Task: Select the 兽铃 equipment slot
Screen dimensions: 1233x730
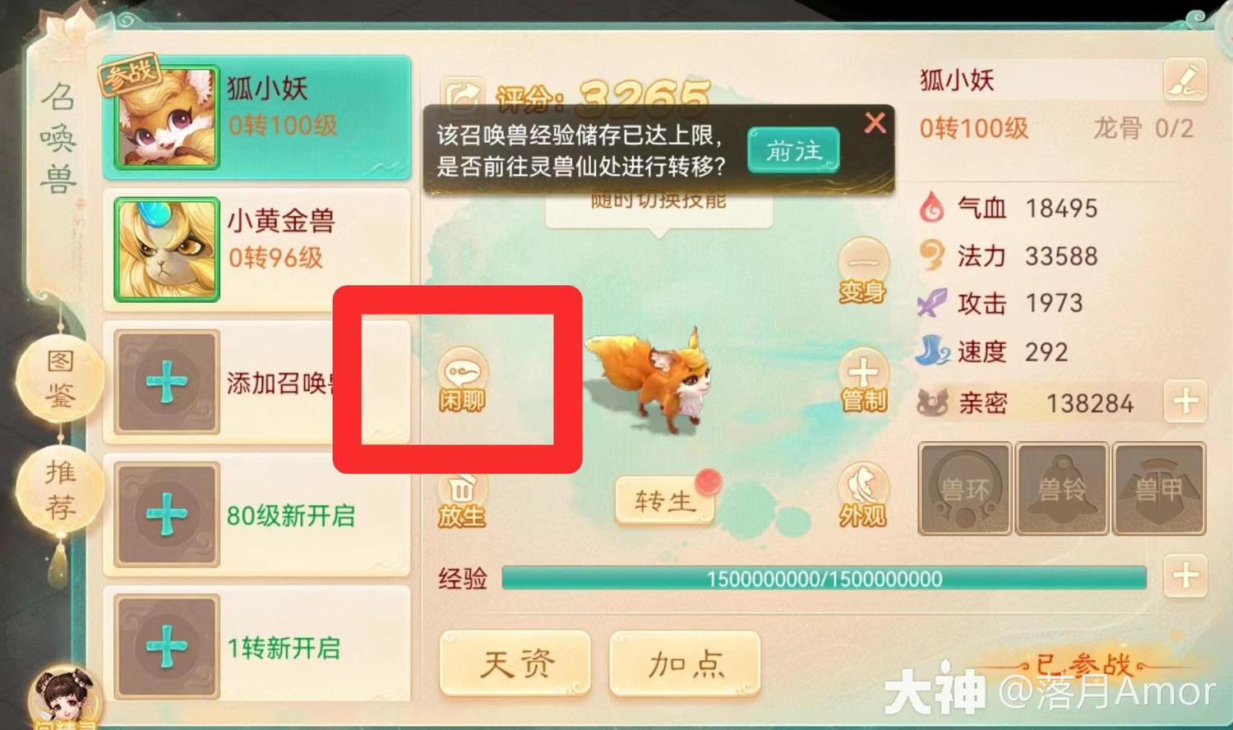Action: 1062,489
